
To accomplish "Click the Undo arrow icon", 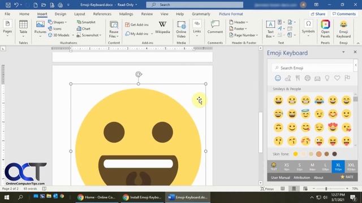I will [x=16, y=5].
